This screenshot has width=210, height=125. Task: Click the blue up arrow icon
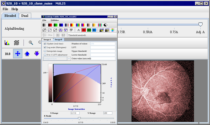pos(27,54)
